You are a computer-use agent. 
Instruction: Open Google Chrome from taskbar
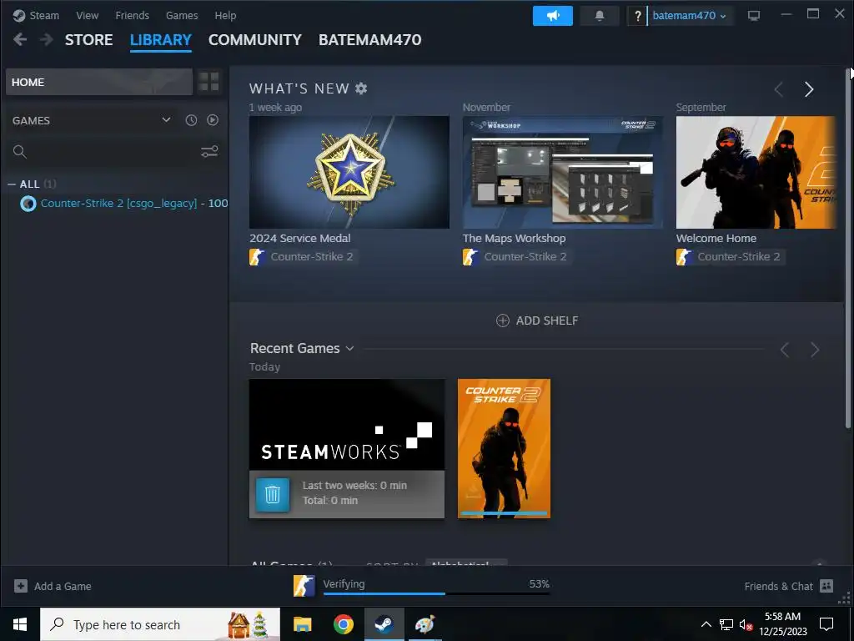tap(343, 624)
